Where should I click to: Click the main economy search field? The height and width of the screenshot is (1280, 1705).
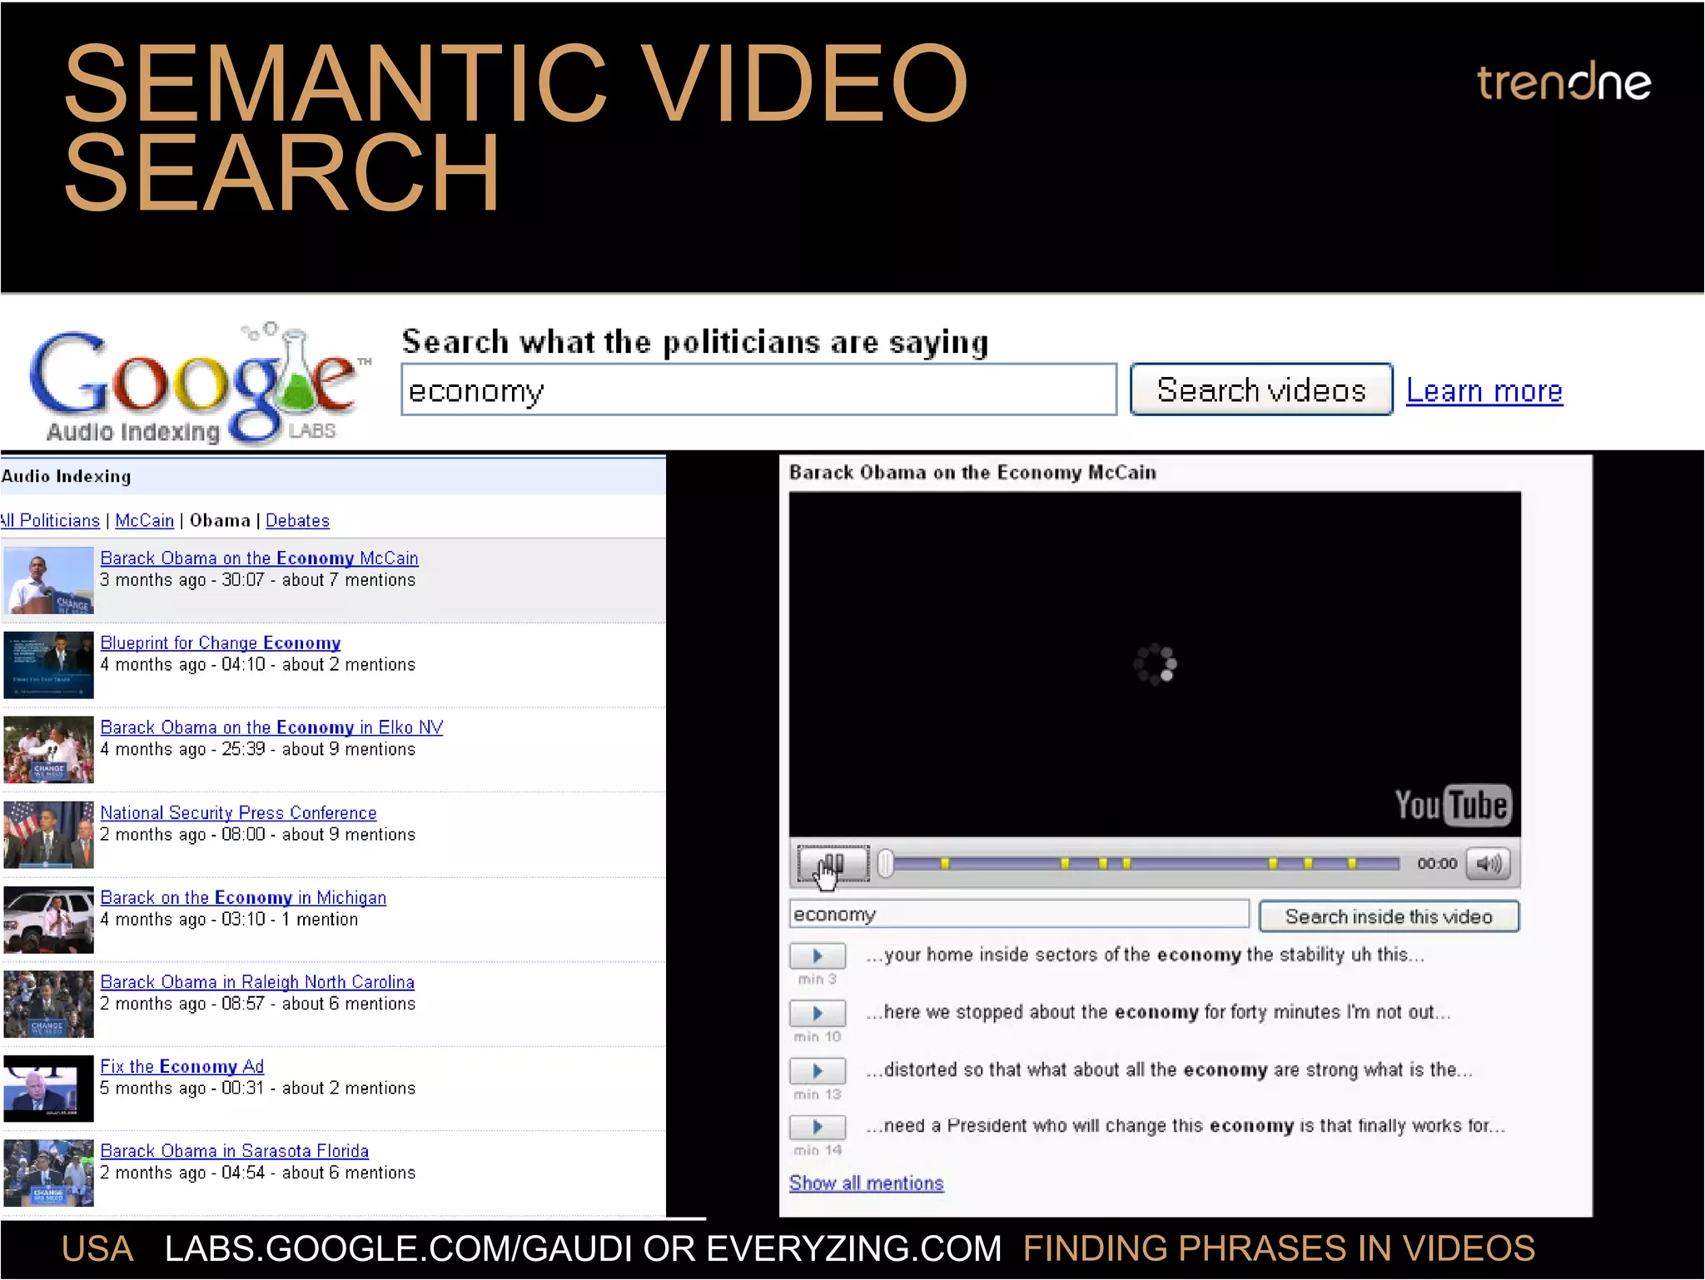[758, 390]
